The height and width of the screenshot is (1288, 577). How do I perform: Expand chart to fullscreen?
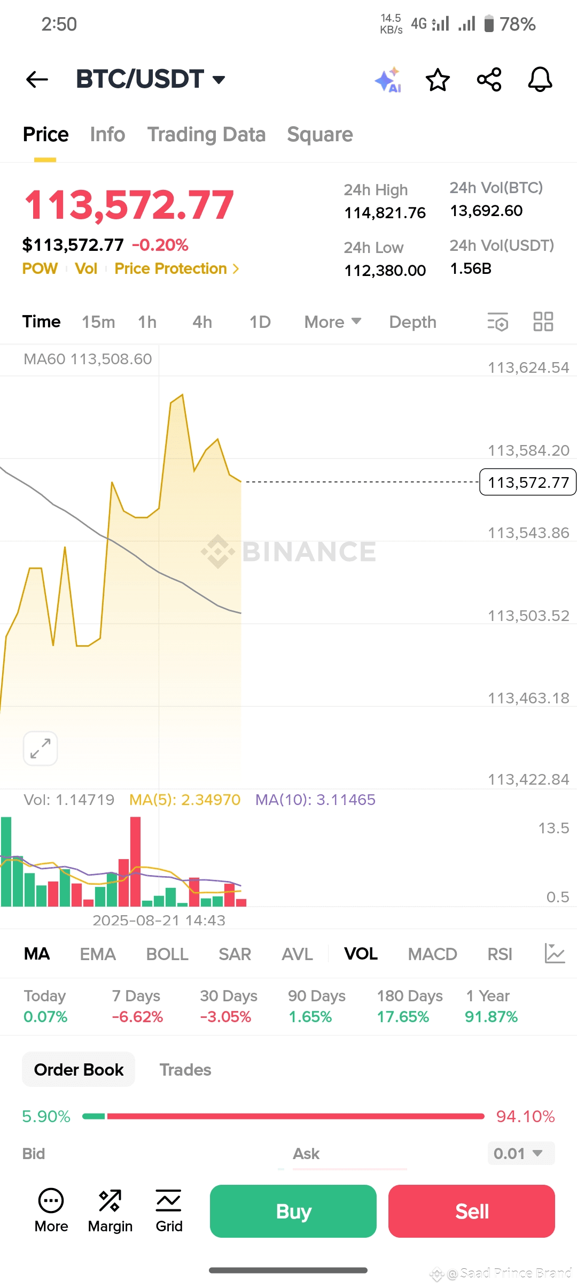coord(41,748)
